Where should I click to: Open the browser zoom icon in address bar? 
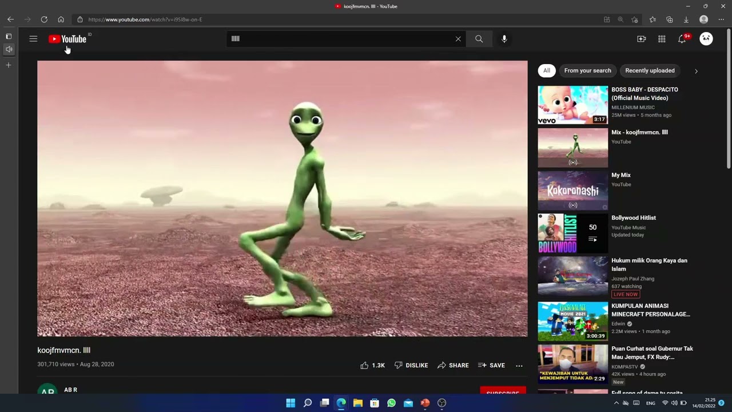tap(620, 19)
